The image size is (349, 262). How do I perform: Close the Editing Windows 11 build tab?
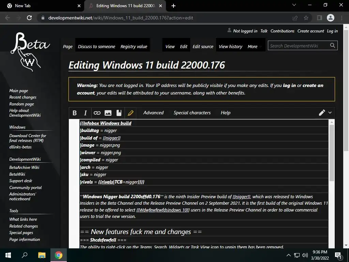coord(161,6)
